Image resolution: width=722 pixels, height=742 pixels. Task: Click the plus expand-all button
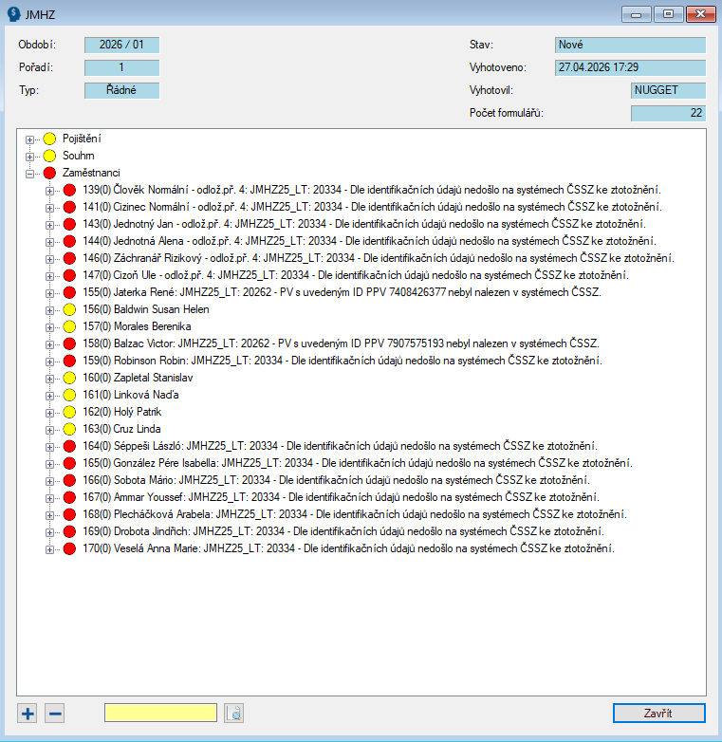[28, 714]
